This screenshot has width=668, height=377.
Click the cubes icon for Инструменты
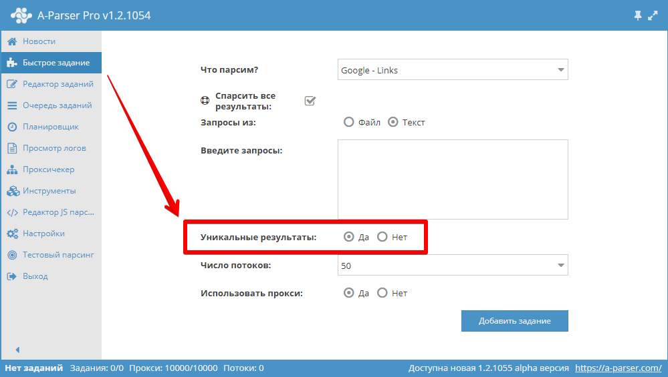point(13,191)
